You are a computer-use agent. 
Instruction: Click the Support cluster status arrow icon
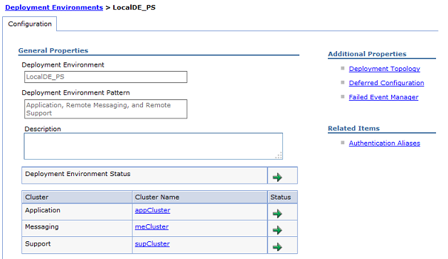[x=277, y=247]
